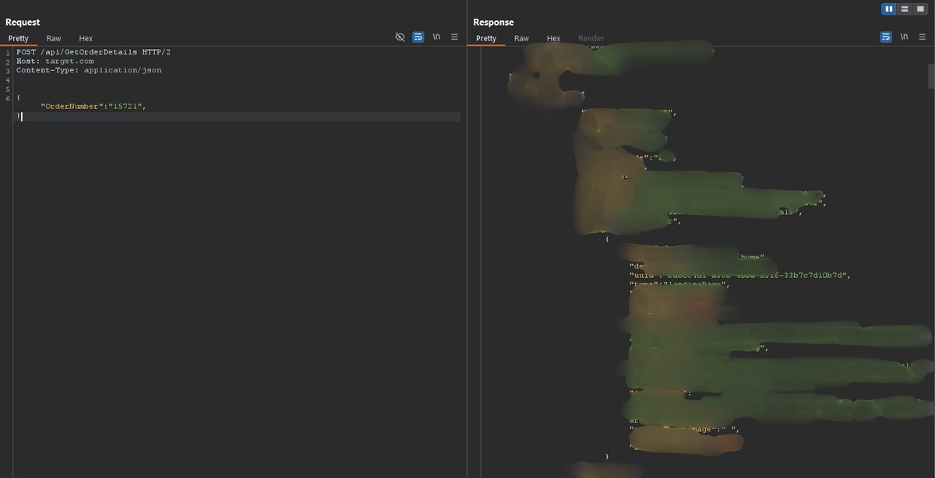
Task: Toggle non-printable \n display in Response panel
Action: coord(904,37)
